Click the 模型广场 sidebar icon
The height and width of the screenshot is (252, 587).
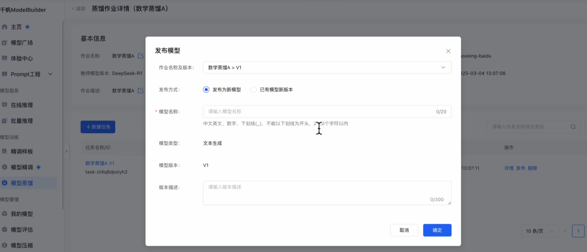tap(4, 42)
